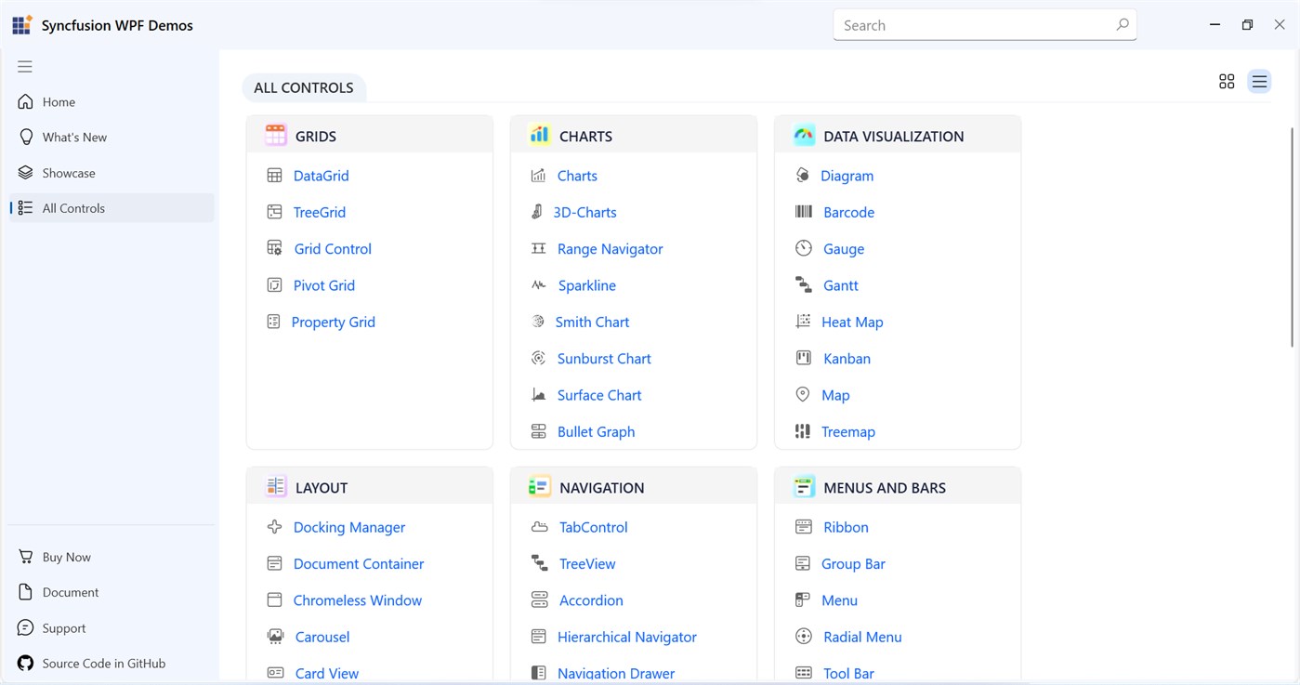Click the vertical scrollbar thumb

1293,237
